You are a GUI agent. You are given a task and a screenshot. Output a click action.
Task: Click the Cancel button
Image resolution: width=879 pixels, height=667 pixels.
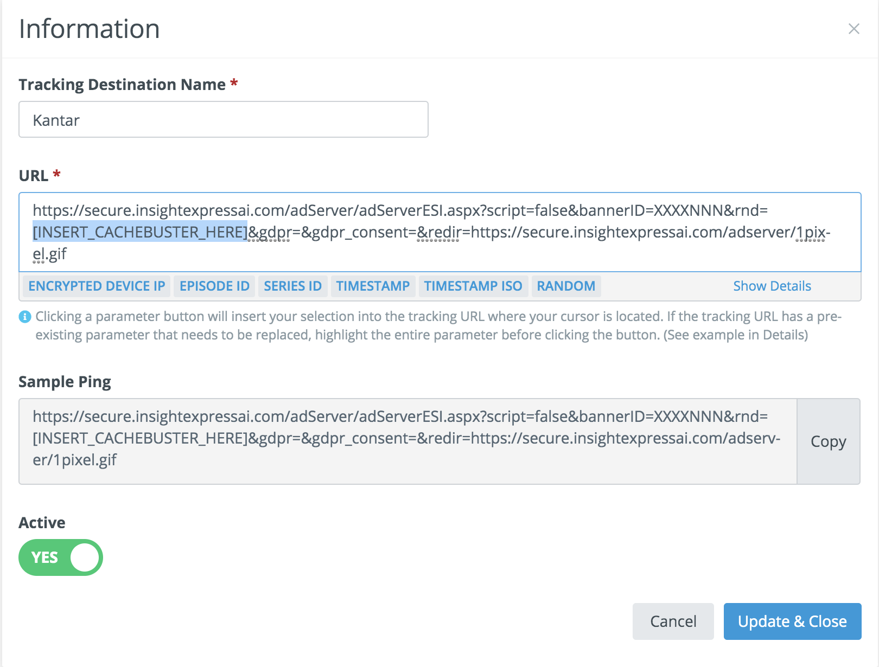[x=673, y=621]
